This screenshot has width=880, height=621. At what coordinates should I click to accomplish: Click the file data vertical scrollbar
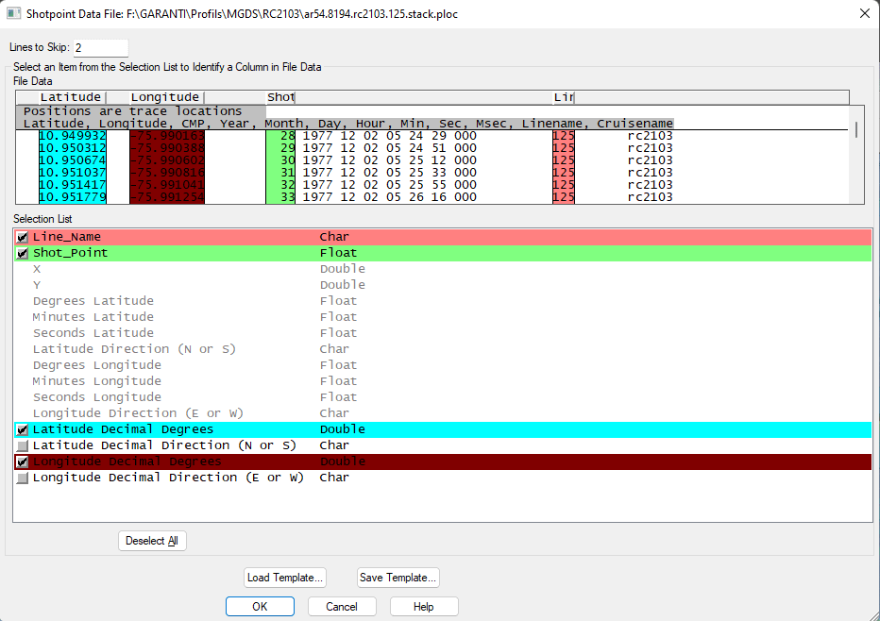click(x=856, y=130)
